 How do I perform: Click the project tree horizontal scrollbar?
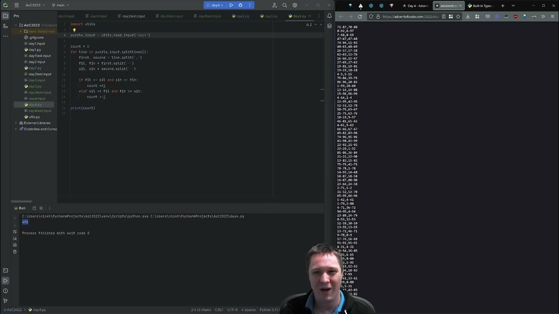point(22,201)
